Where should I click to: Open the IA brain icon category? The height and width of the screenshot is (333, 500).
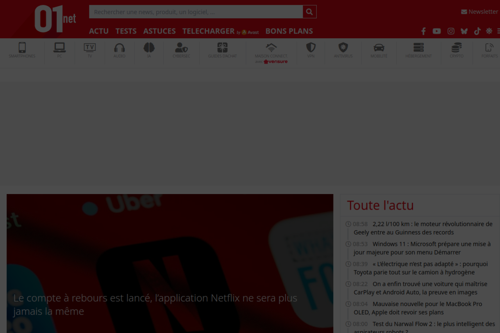[149, 50]
